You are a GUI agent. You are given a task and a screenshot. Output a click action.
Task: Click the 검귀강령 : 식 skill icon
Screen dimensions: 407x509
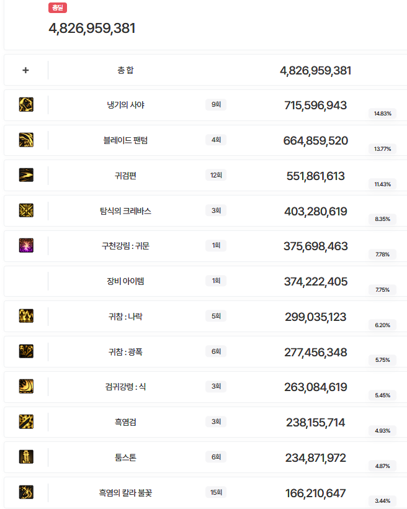click(26, 386)
